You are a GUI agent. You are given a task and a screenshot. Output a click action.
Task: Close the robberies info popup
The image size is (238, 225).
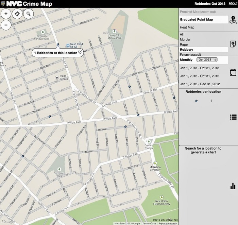coord(80,52)
